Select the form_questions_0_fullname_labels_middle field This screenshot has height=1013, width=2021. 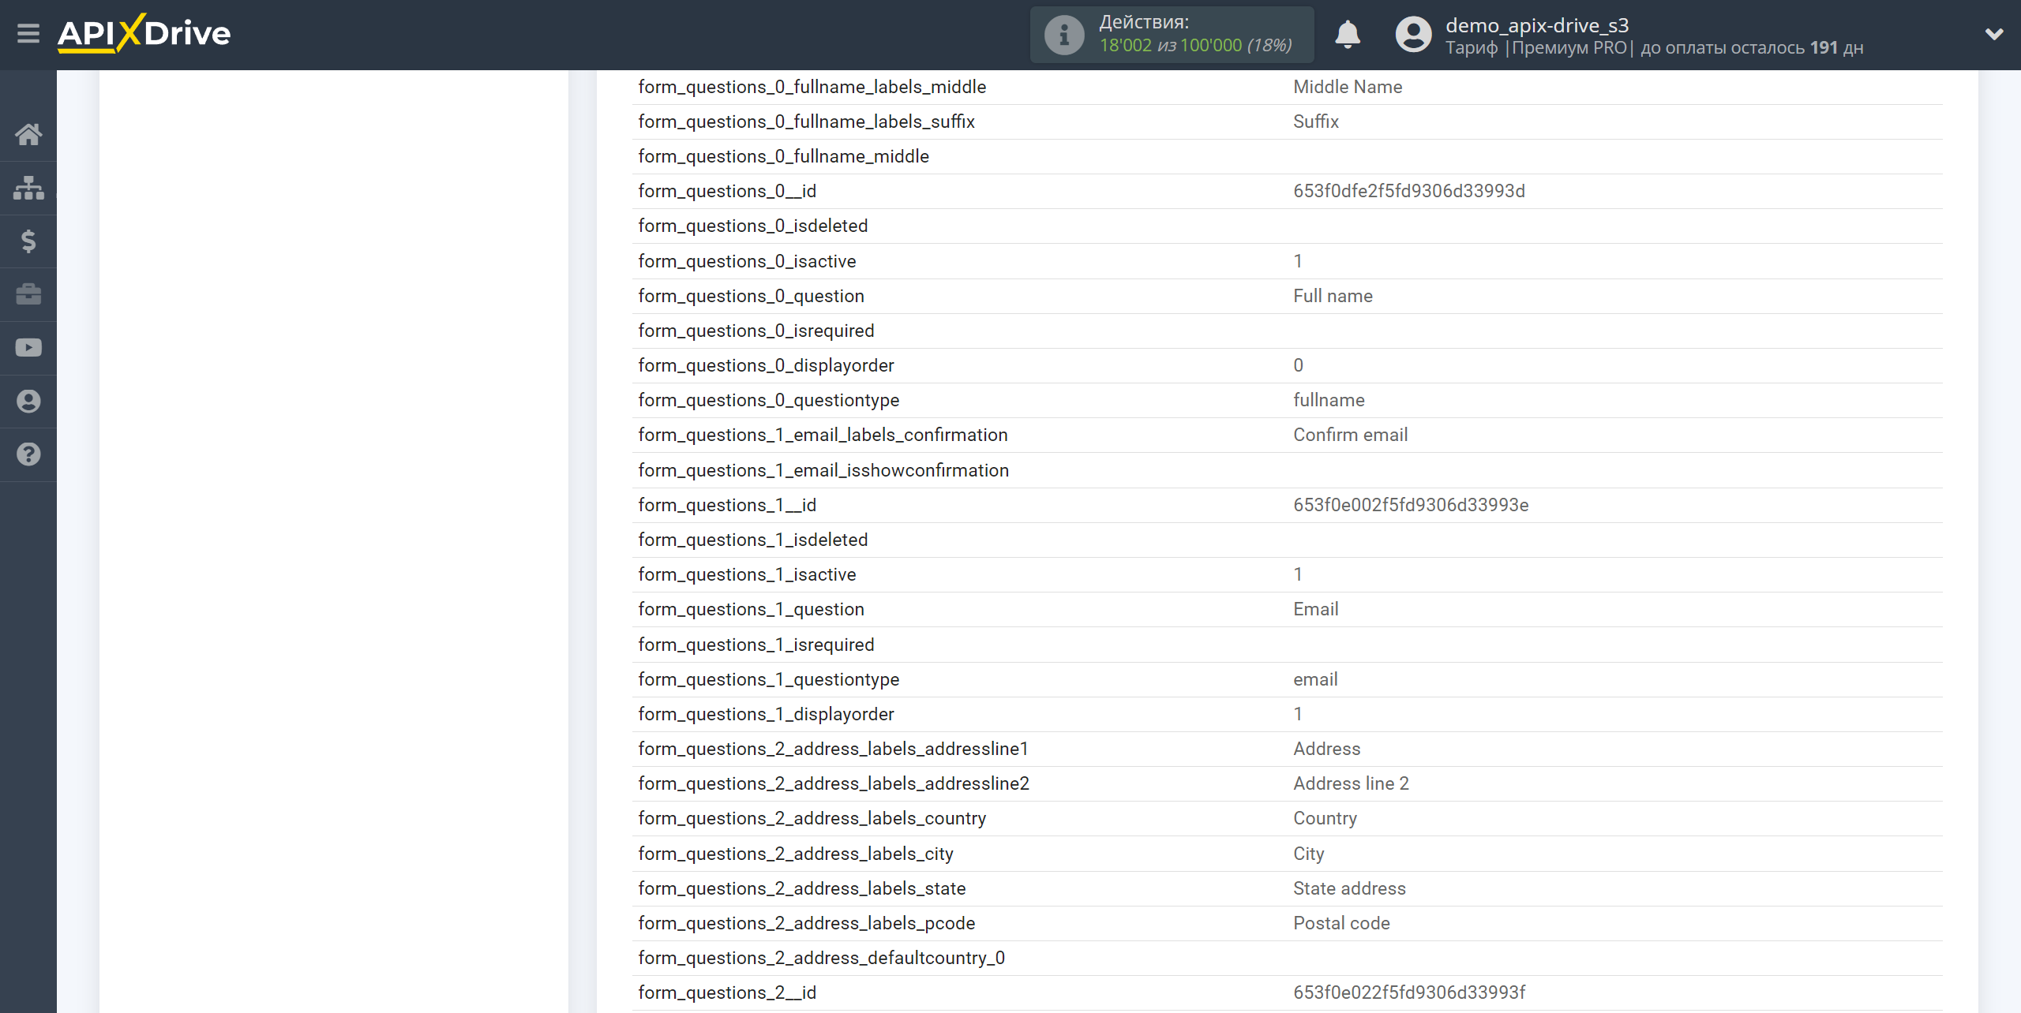click(x=812, y=87)
